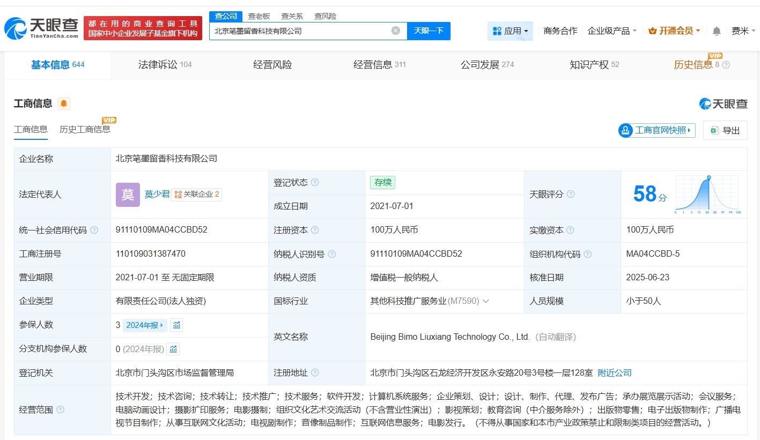Expand the 2024年报 insured count selector
This screenshot has height=440, width=760.
pos(145,325)
